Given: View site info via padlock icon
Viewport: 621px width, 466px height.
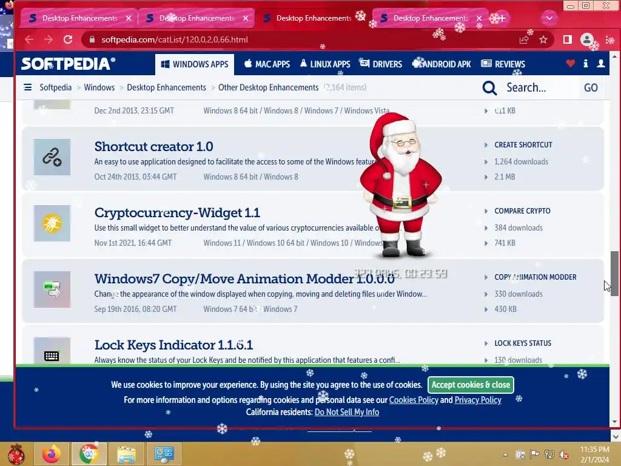Looking at the screenshot, I should coord(92,39).
